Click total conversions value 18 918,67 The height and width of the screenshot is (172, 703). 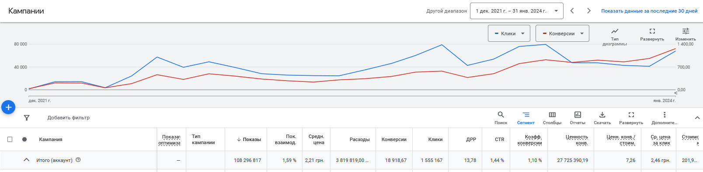coord(396,160)
